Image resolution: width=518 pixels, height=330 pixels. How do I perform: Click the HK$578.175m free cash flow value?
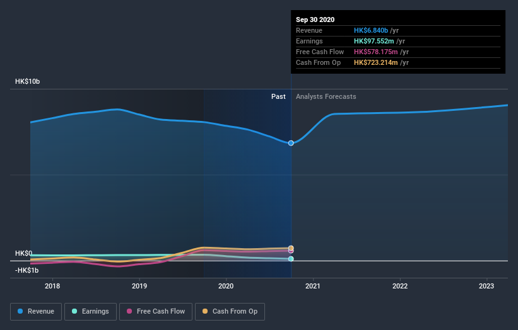[x=375, y=52]
